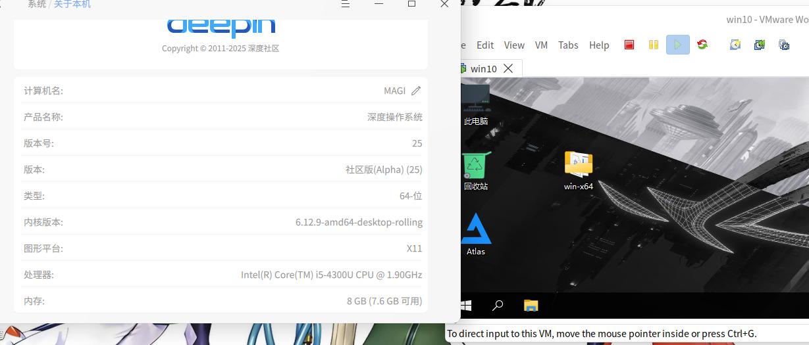Select the 关于本机 breadcrumb entry
Screen dimensions: 809x345
point(72,4)
